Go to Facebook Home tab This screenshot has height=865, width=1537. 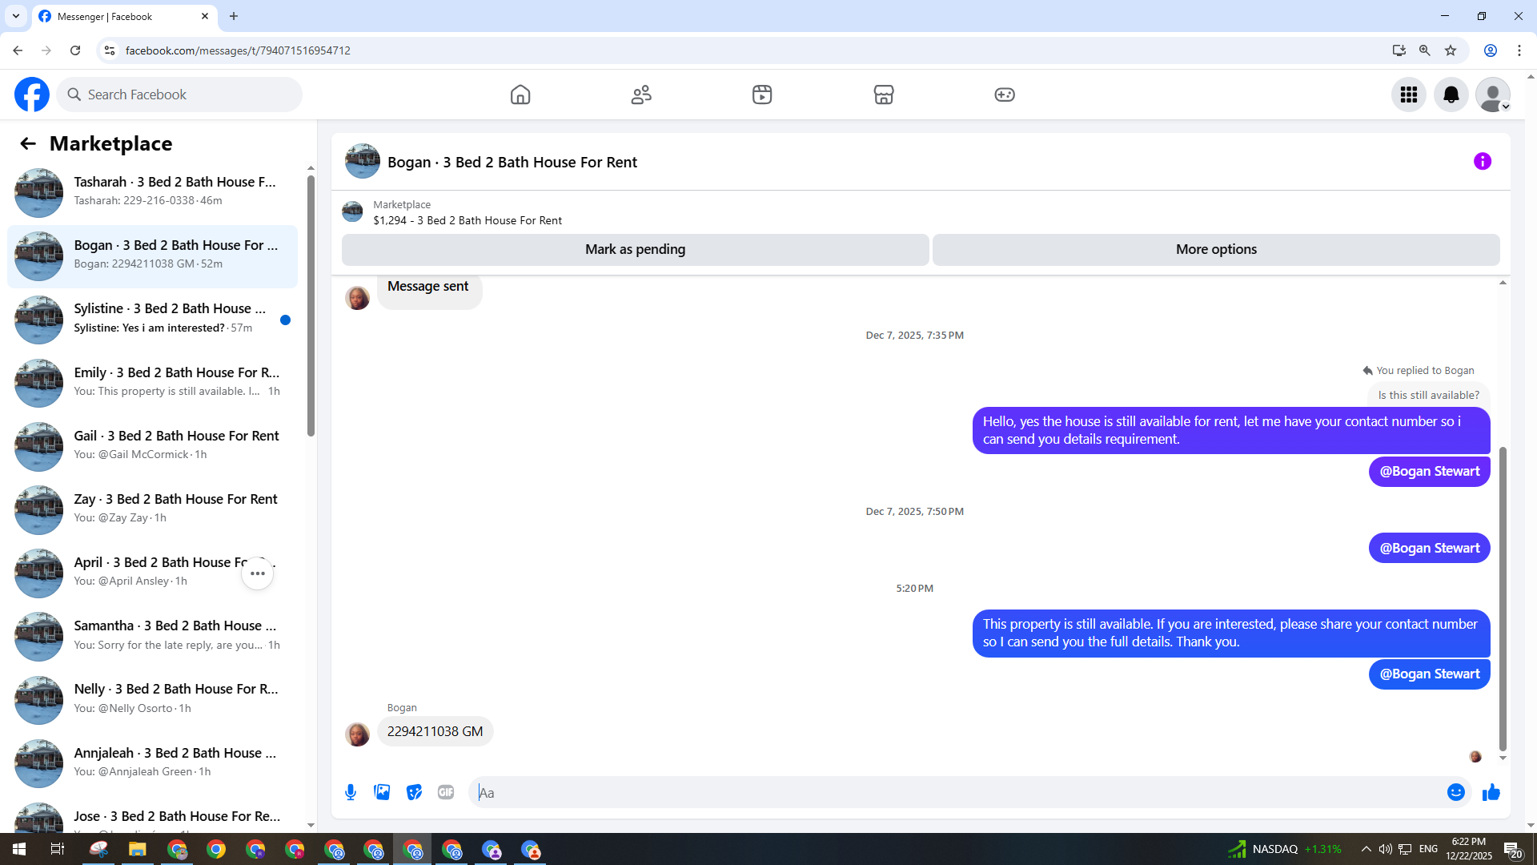(520, 95)
